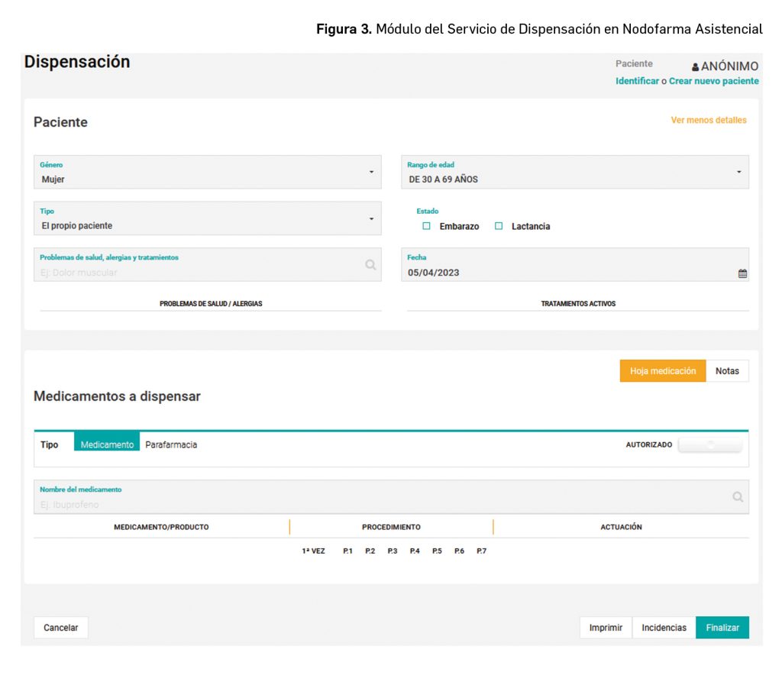782x675 pixels.
Task: Click the Identificar patient link
Action: [x=637, y=81]
